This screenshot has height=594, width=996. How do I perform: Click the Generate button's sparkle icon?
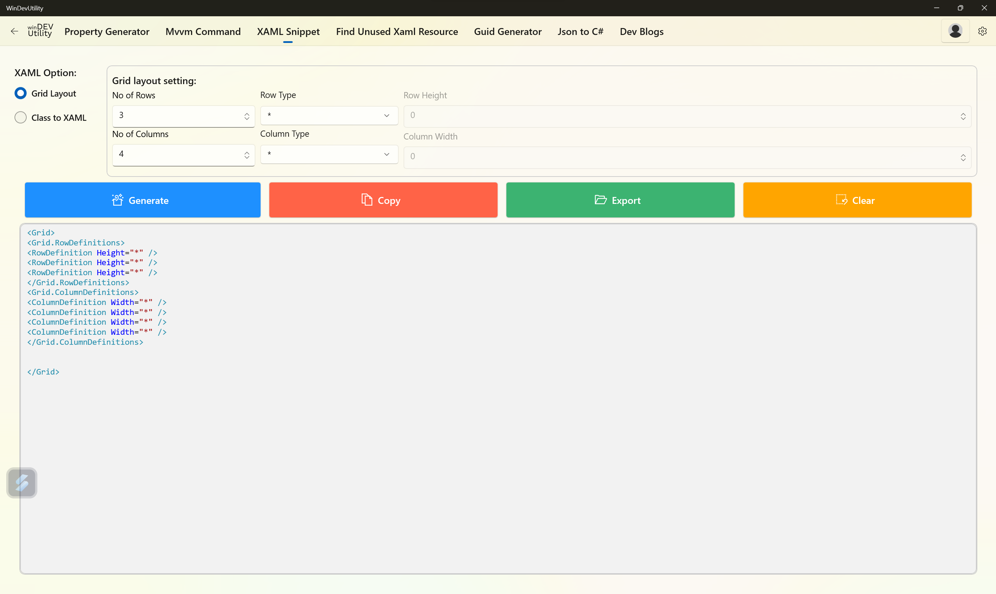tap(117, 200)
